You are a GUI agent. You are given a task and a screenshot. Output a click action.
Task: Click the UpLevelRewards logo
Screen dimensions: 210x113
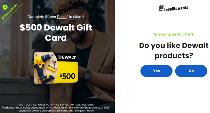[x=174, y=8]
